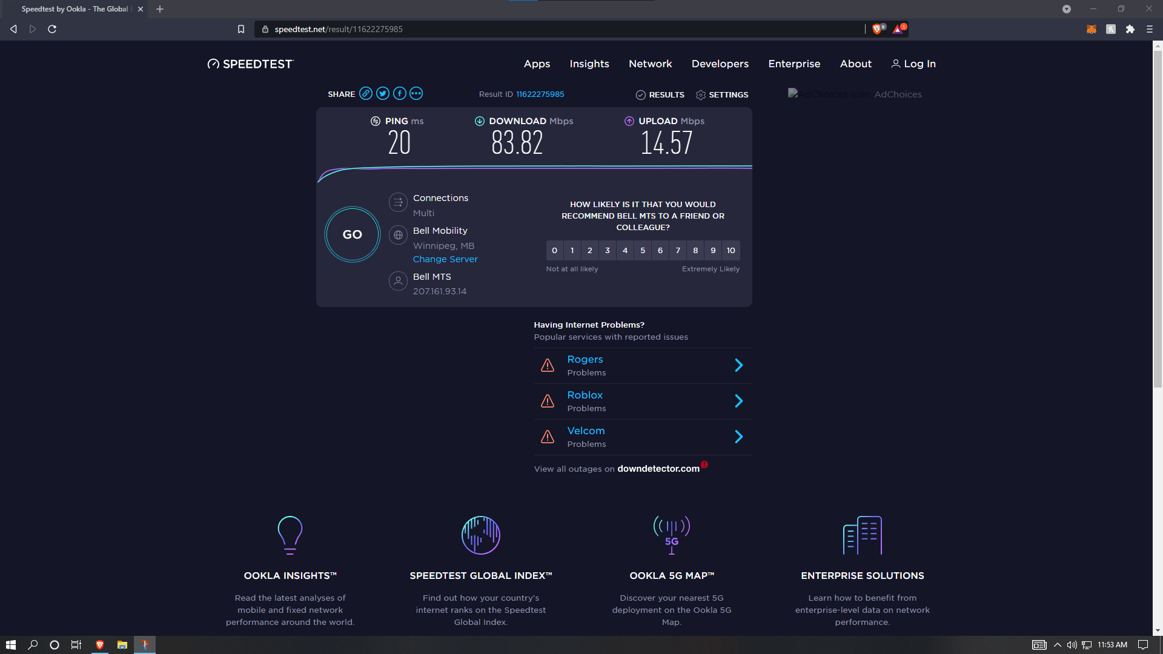Click the Change Server link

(445, 259)
